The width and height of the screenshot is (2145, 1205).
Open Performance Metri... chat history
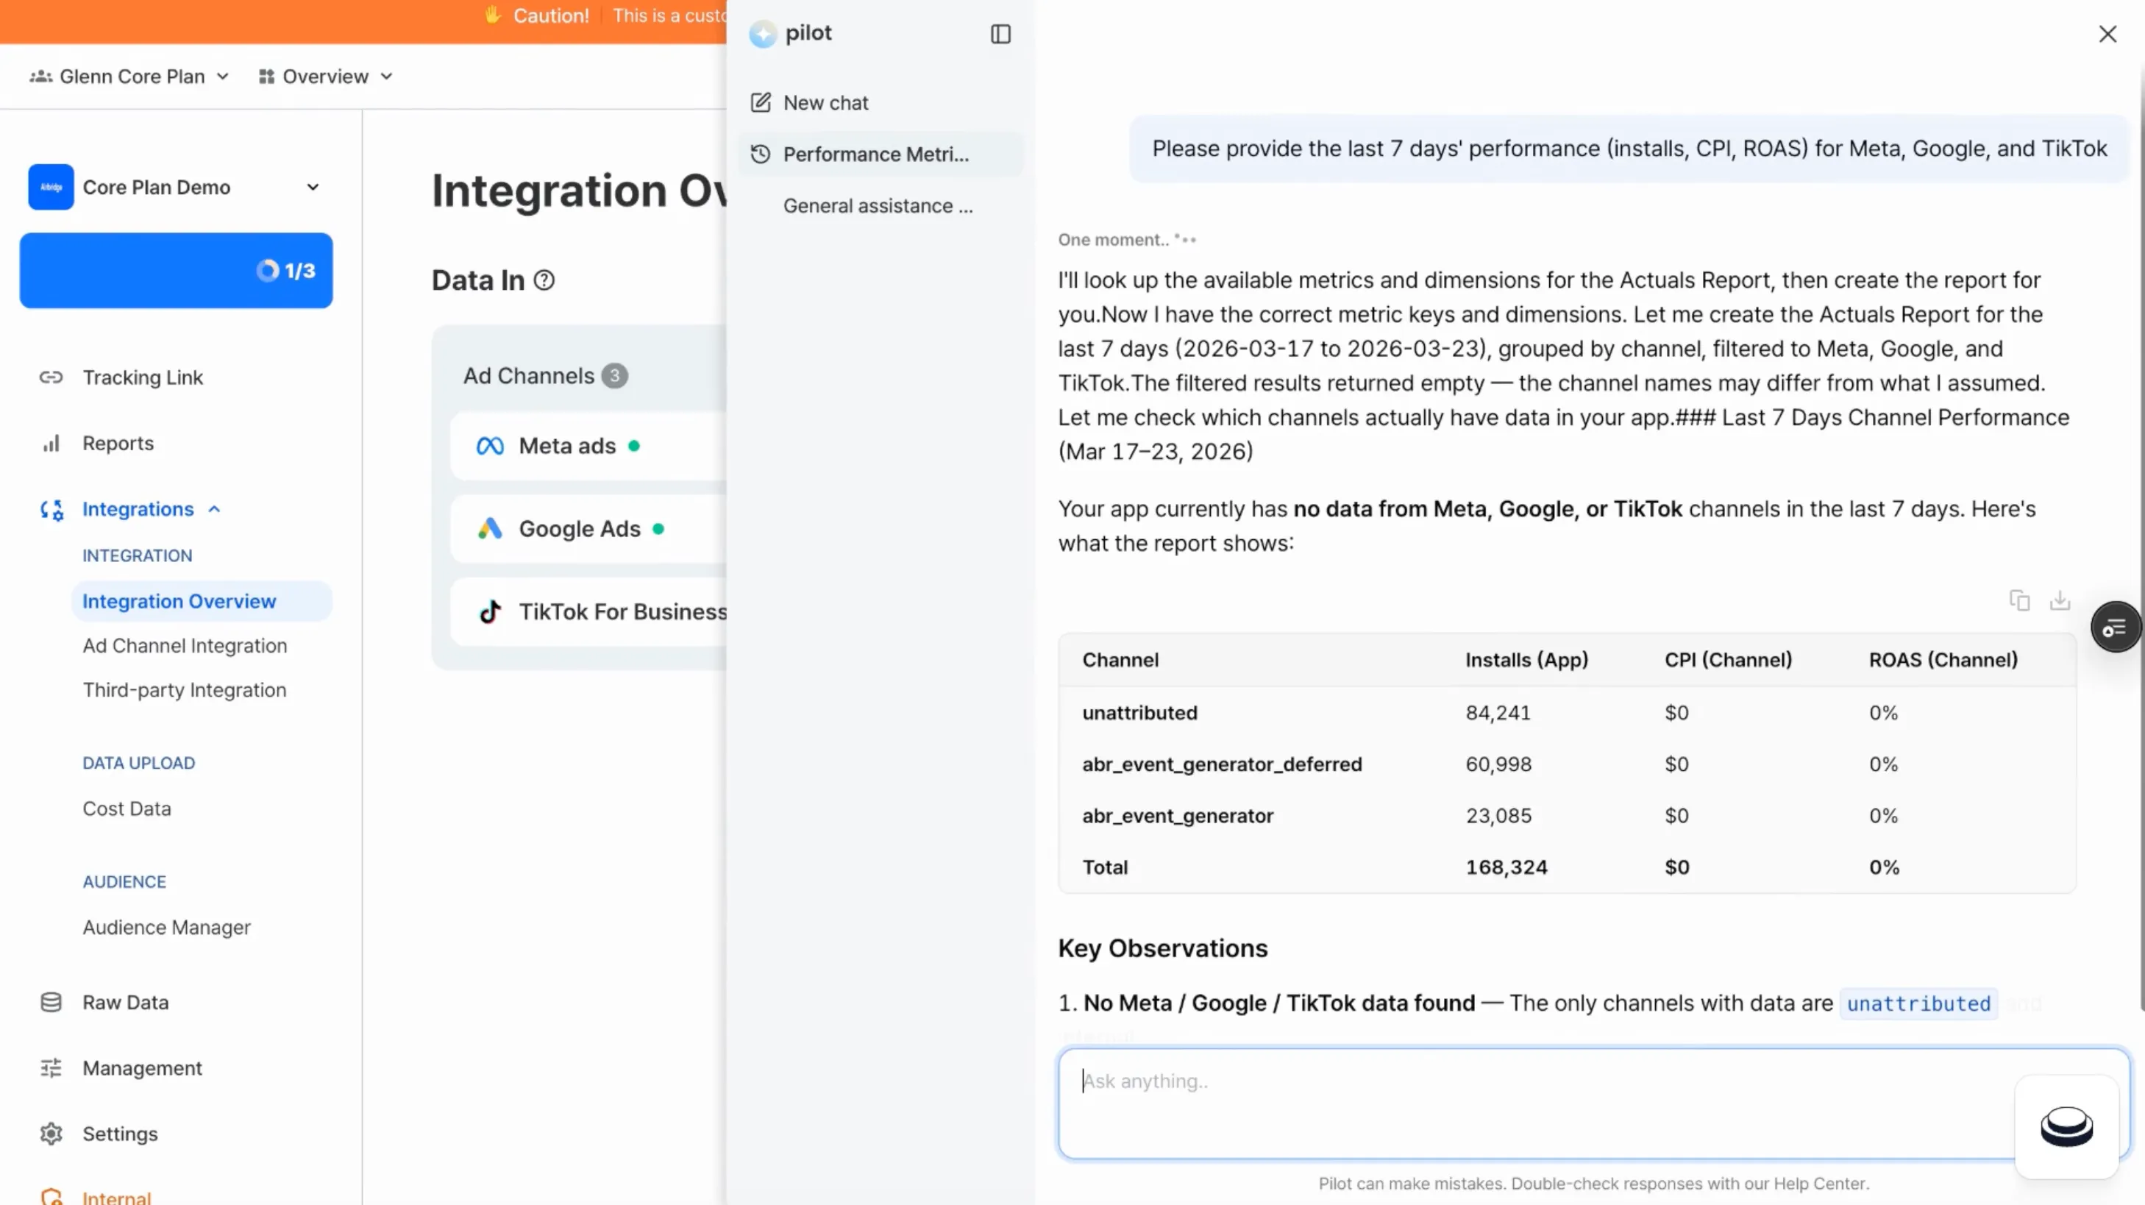click(x=875, y=154)
